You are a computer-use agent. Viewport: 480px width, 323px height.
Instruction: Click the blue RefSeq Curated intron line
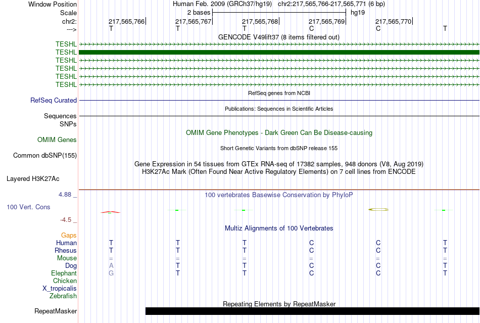[279, 101]
